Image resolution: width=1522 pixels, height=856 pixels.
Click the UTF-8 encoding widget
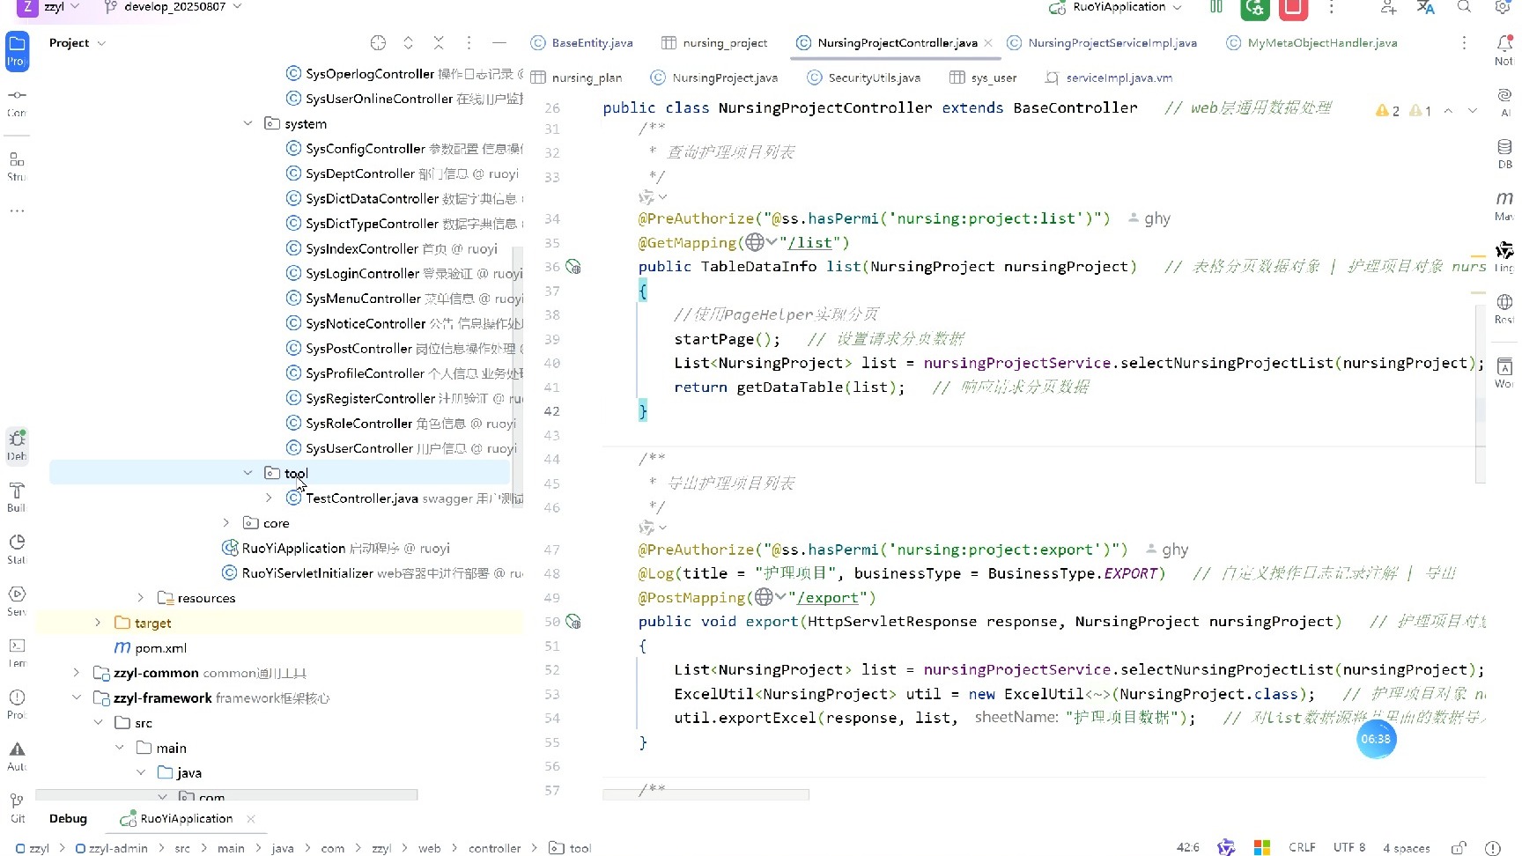1349,847
